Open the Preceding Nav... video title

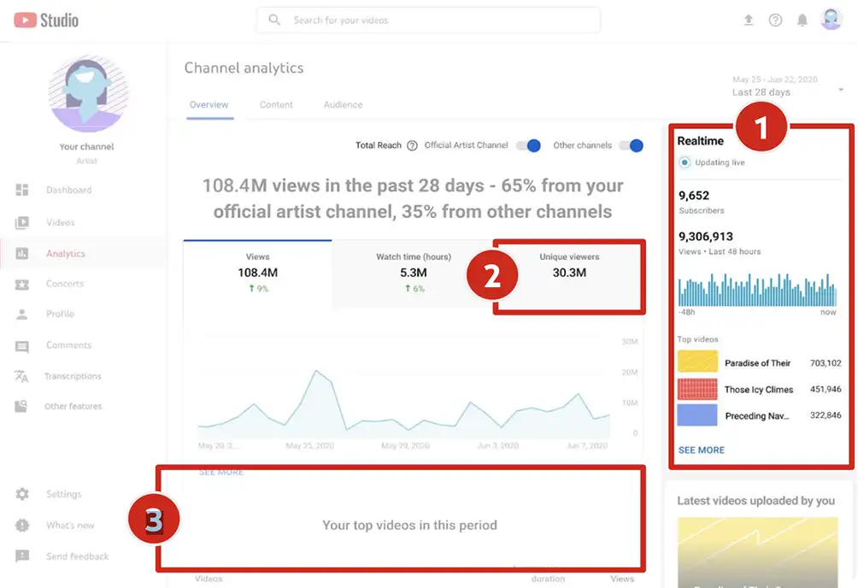point(757,416)
